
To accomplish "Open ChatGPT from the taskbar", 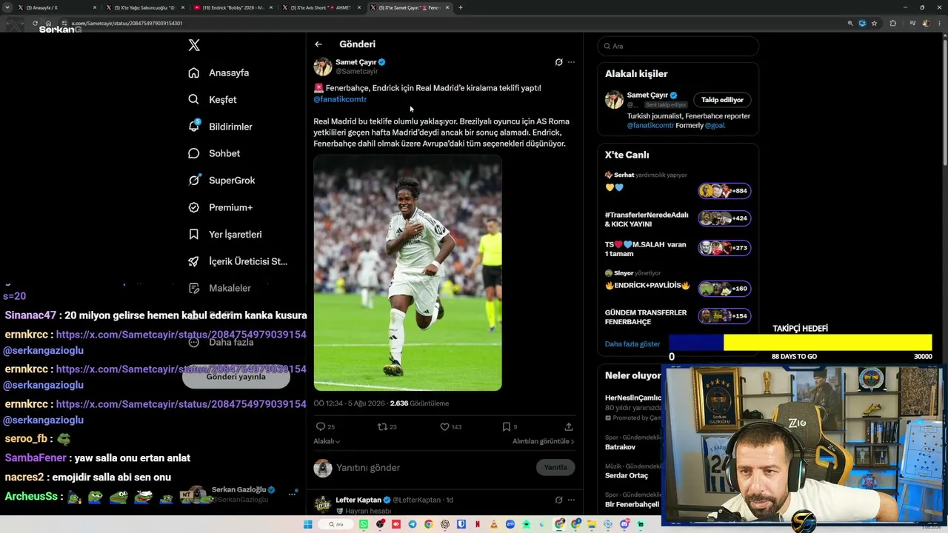I will click(445, 524).
